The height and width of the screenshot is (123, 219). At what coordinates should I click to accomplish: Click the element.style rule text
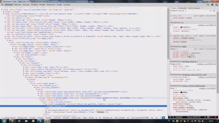point(178,11)
